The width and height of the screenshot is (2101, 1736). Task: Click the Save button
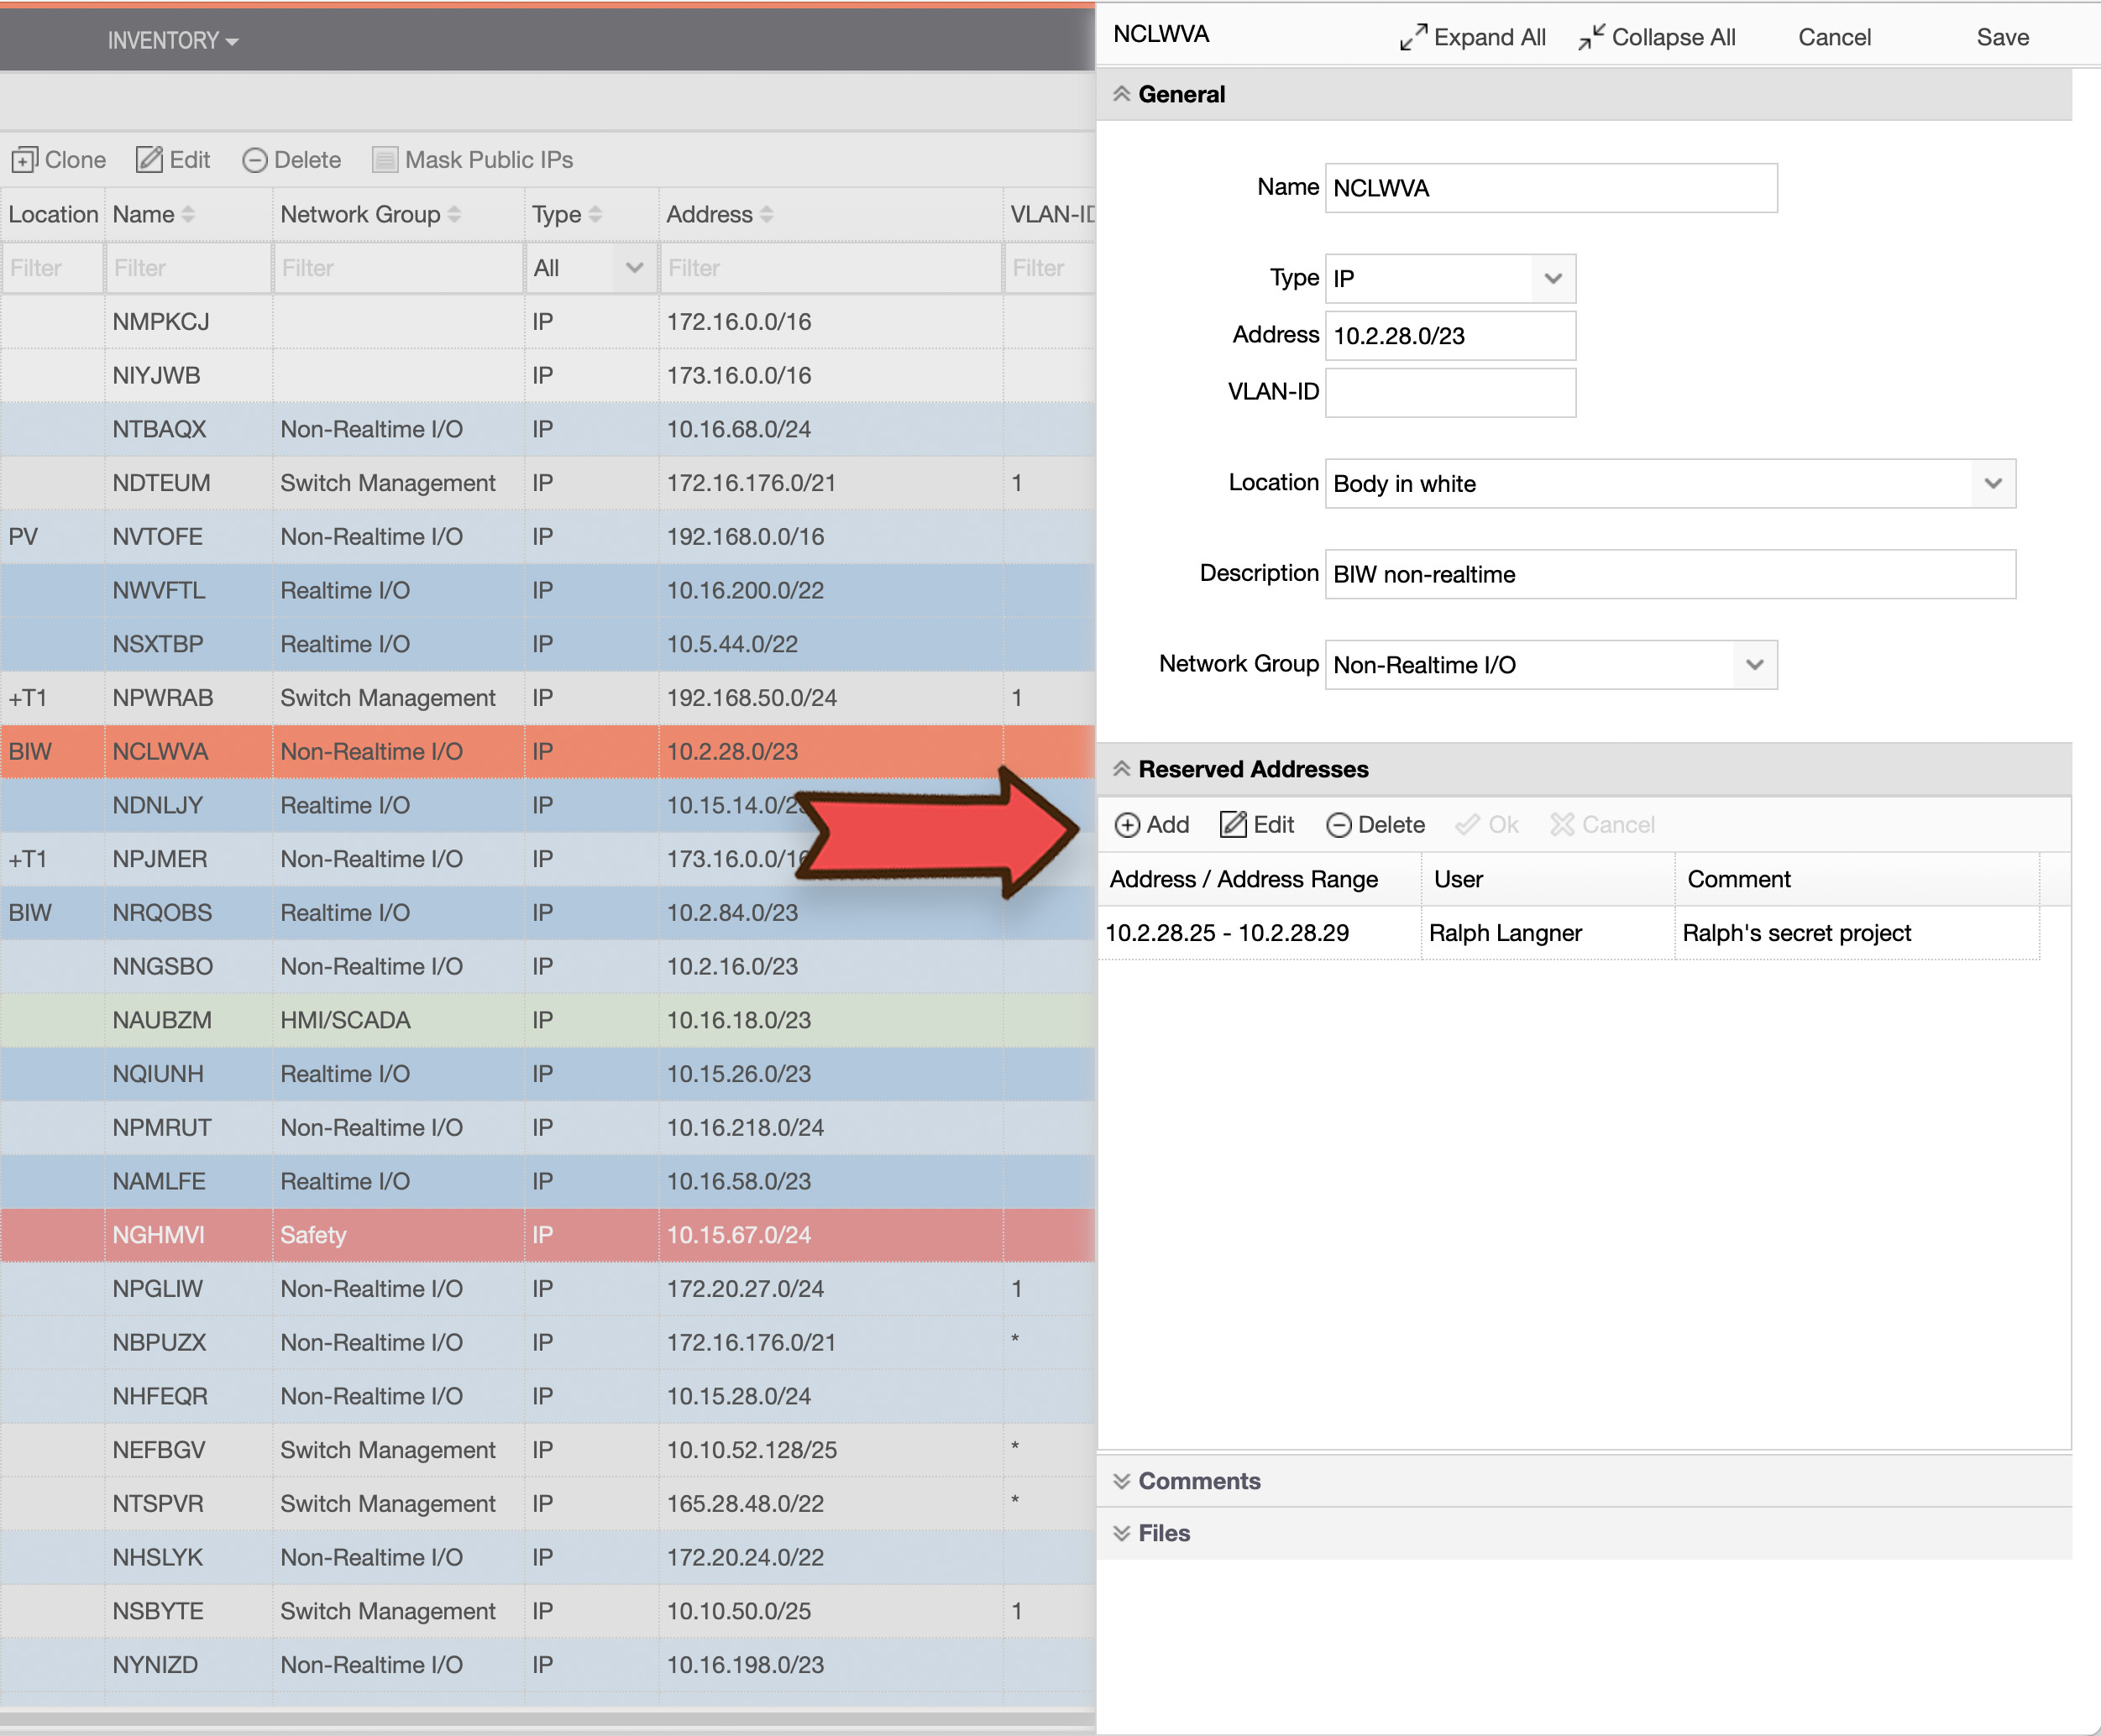(2002, 37)
